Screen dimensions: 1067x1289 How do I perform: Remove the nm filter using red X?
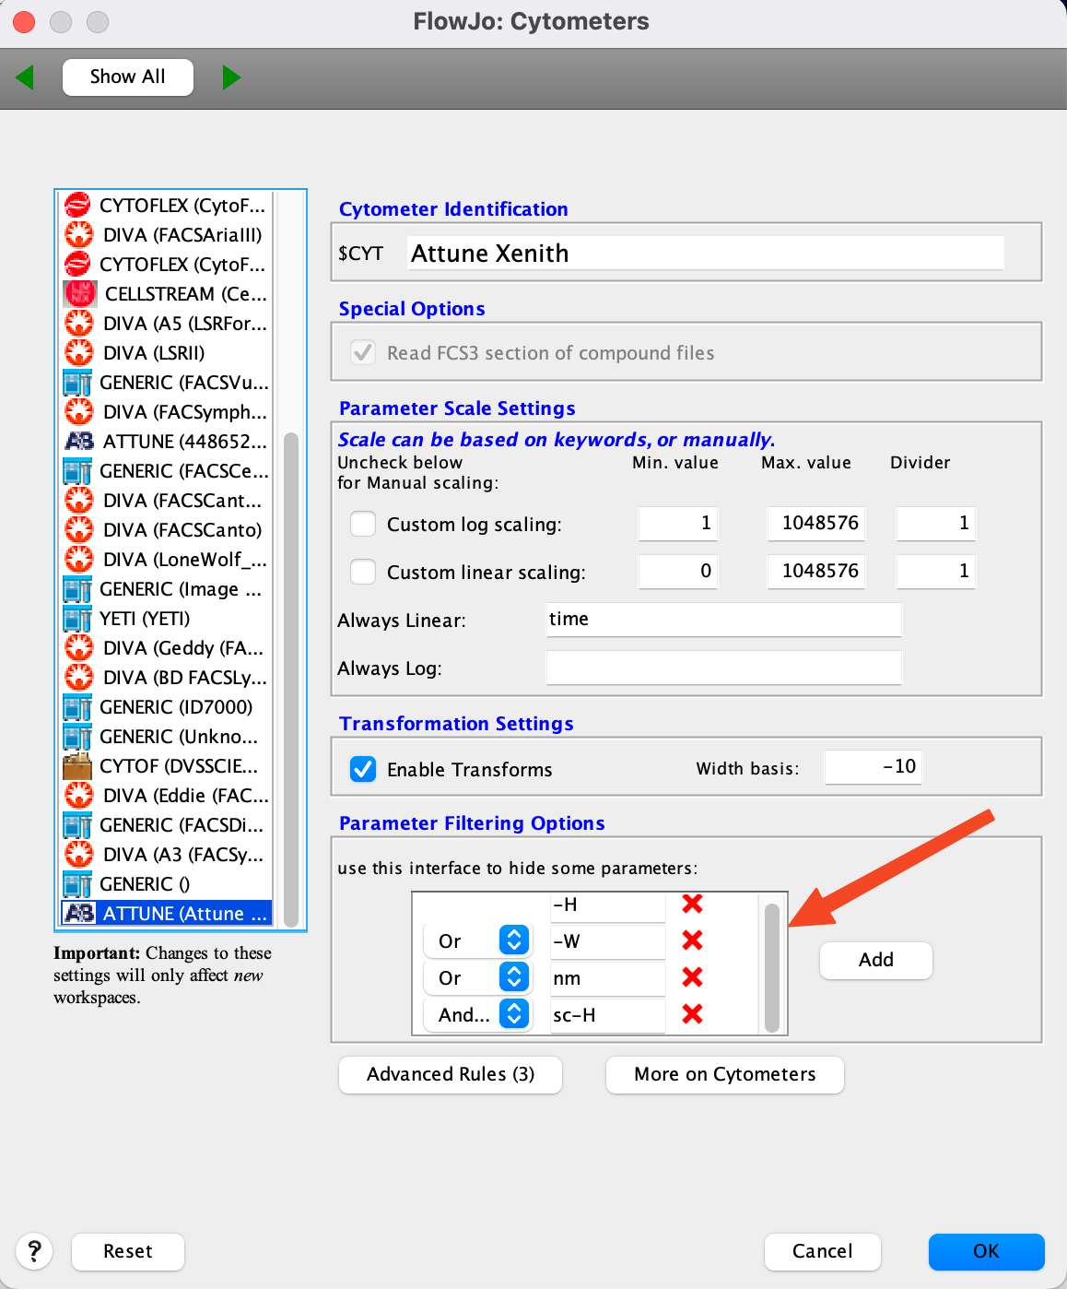(692, 977)
